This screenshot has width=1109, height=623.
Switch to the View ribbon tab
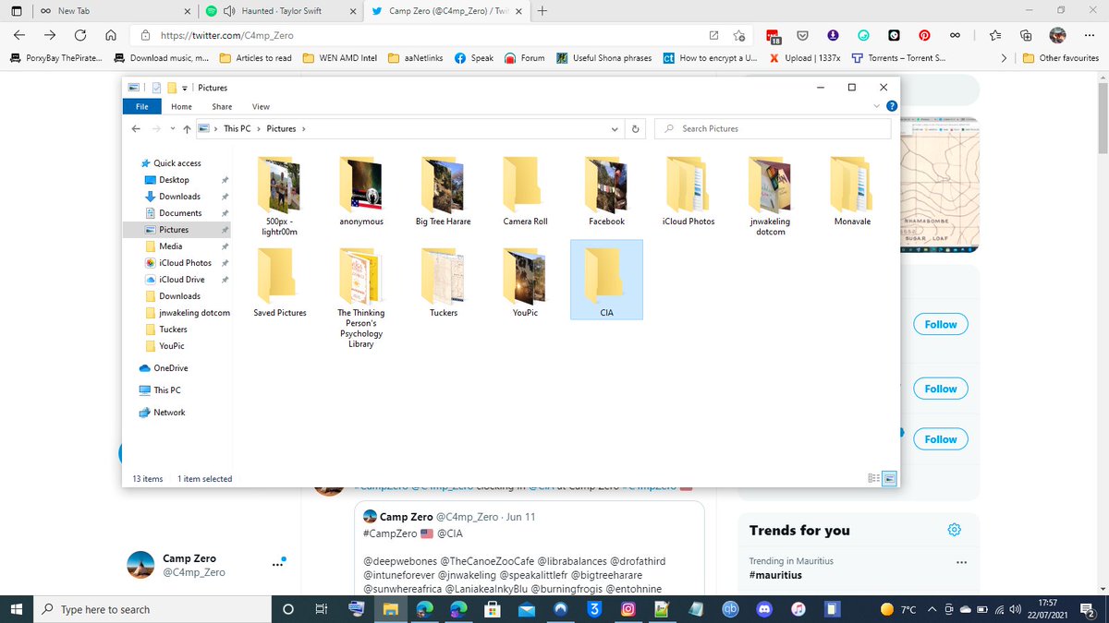click(261, 106)
